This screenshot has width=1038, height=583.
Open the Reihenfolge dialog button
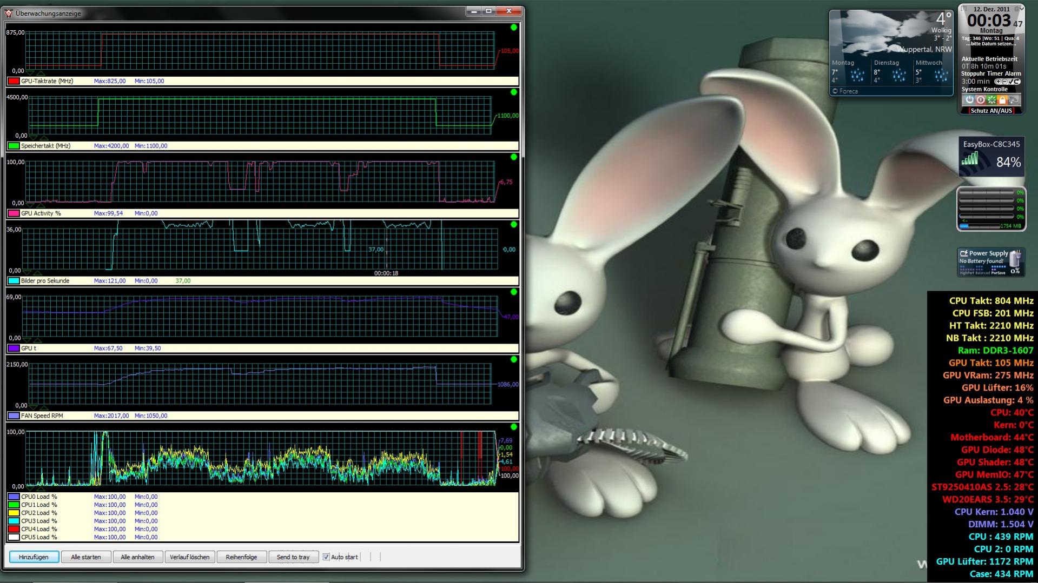pyautogui.click(x=242, y=557)
